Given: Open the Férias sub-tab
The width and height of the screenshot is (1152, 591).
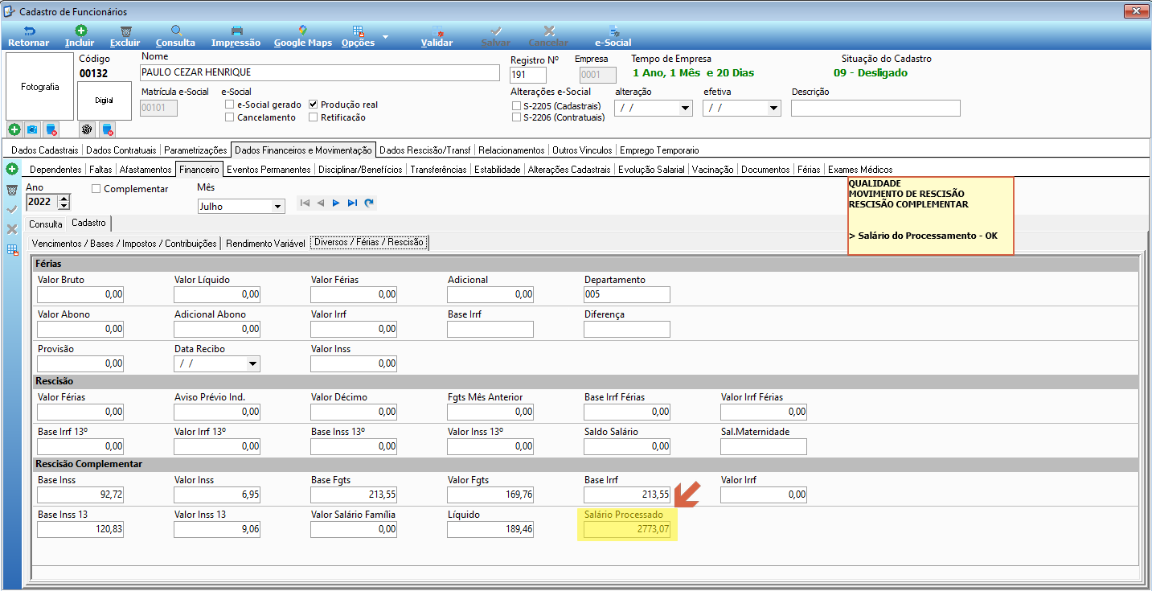Looking at the screenshot, I should tap(809, 170).
